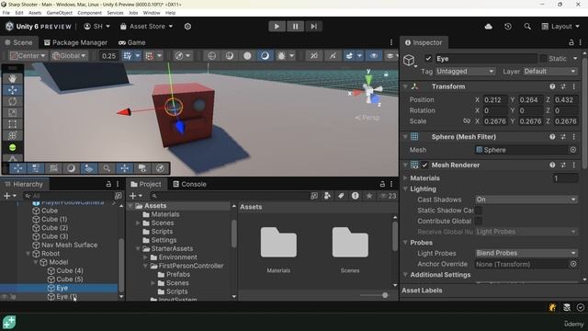This screenshot has height=331, width=588.
Task: Collapse the Robot object in Hierarchy
Action: click(x=28, y=254)
